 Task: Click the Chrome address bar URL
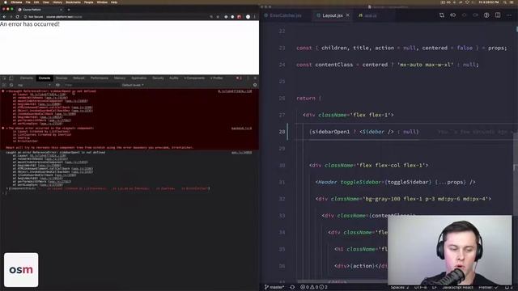pos(64,16)
